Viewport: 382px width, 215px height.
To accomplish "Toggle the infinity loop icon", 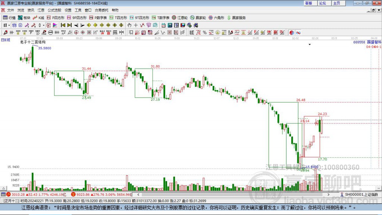I will point(298,33).
